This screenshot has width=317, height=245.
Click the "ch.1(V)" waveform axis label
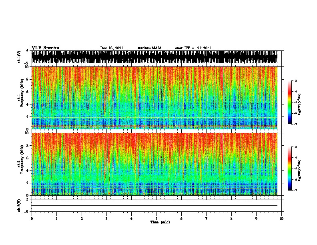19,57
